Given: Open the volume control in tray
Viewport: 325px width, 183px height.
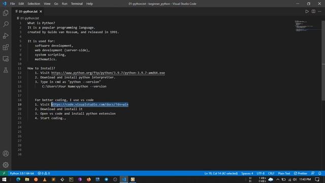Looking at the screenshot, I should tap(295, 179).
